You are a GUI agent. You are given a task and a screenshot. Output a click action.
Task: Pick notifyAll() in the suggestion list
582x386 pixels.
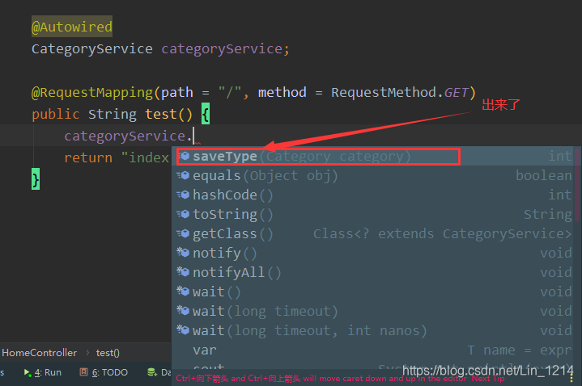pyautogui.click(x=374, y=272)
